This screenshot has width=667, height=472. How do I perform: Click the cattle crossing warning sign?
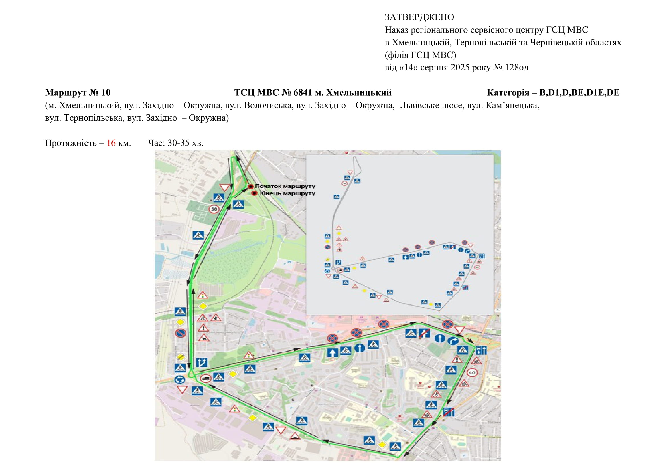(x=204, y=338)
